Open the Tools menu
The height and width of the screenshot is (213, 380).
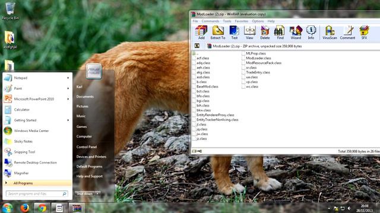[x=227, y=21]
